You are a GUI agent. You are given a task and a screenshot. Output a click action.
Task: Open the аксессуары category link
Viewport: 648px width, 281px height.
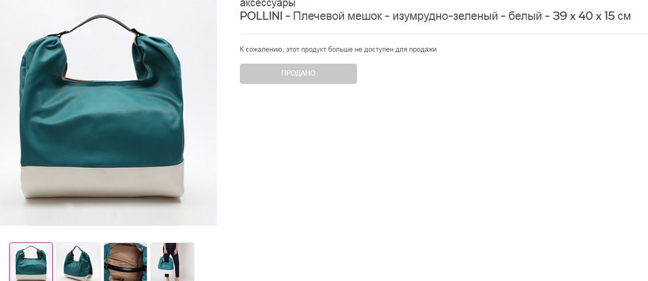tap(268, 4)
